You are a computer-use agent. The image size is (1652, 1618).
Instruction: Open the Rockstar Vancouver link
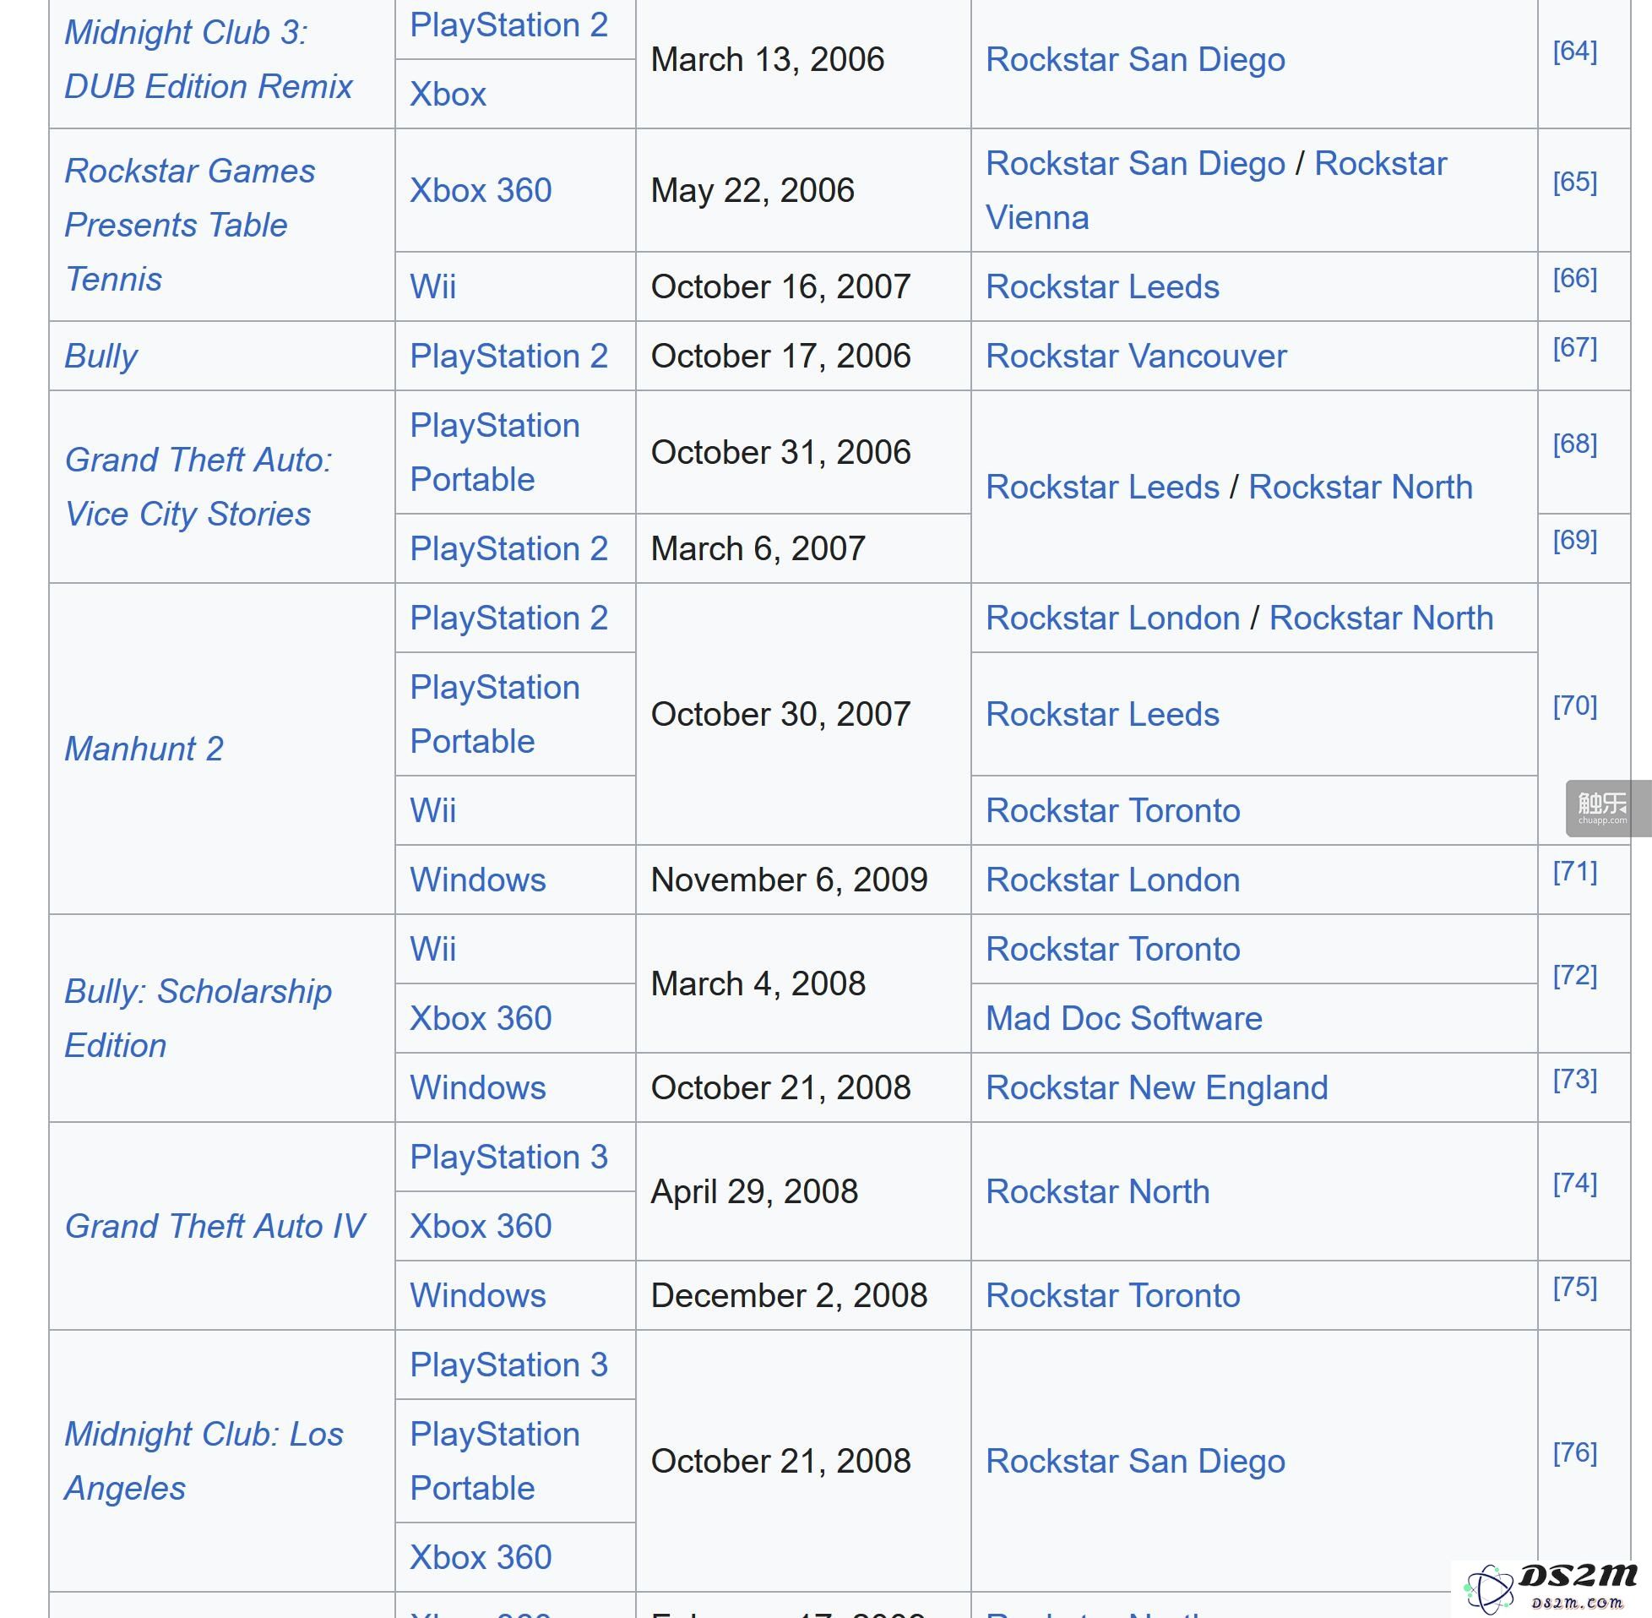[1137, 356]
